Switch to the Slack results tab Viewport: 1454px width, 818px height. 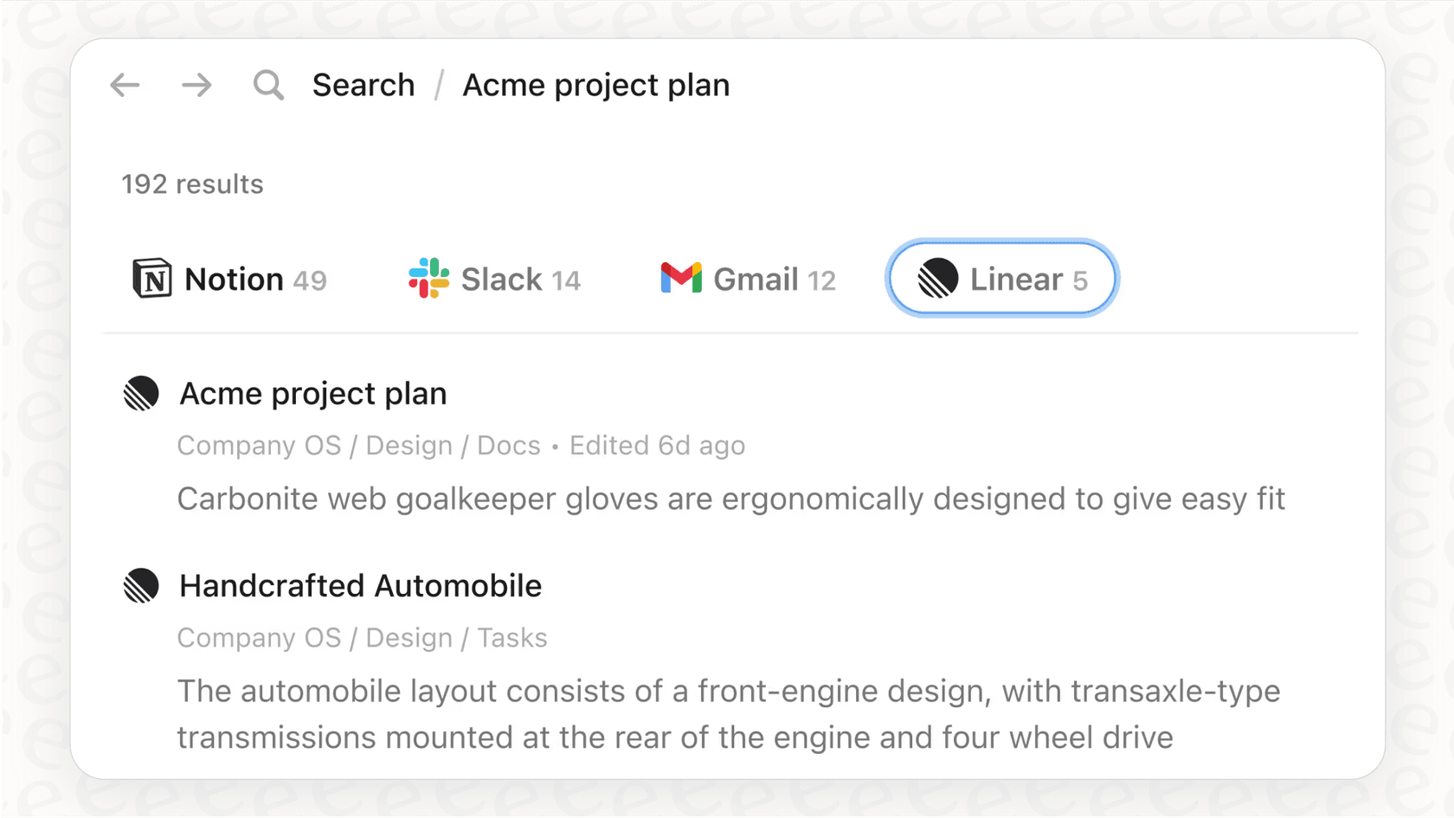click(493, 279)
